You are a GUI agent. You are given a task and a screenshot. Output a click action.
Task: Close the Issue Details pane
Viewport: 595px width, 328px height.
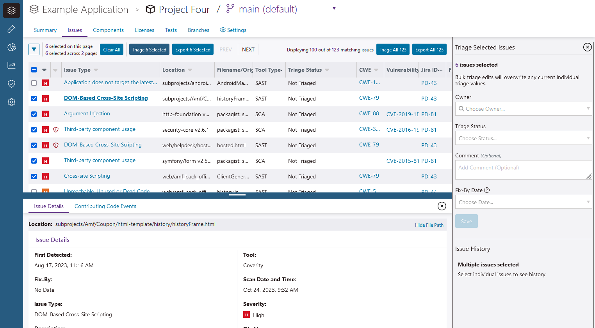(442, 206)
